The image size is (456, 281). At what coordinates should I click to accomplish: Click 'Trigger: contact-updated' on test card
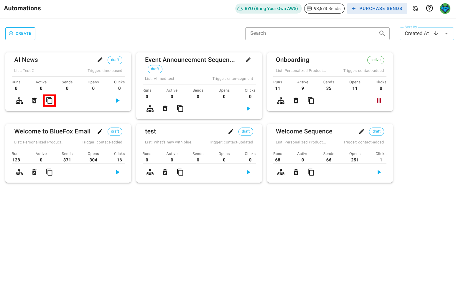231,142
